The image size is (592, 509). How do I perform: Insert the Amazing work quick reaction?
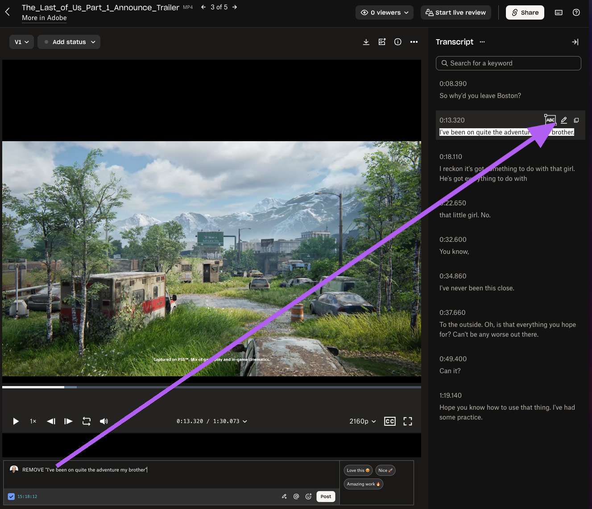click(x=363, y=484)
